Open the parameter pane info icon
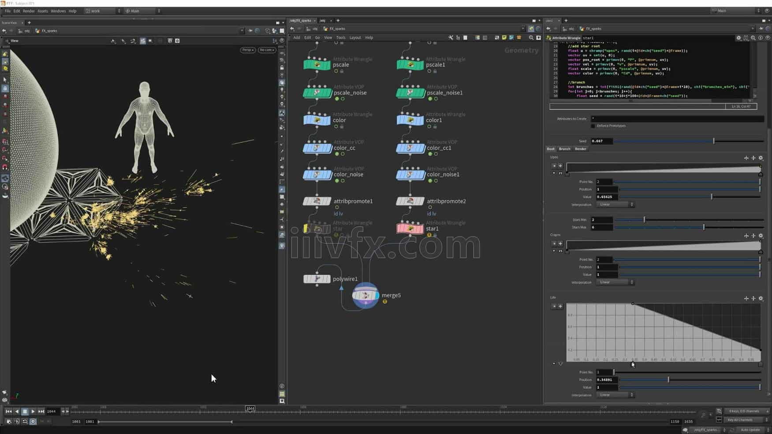The image size is (772, 434). pyautogui.click(x=761, y=38)
